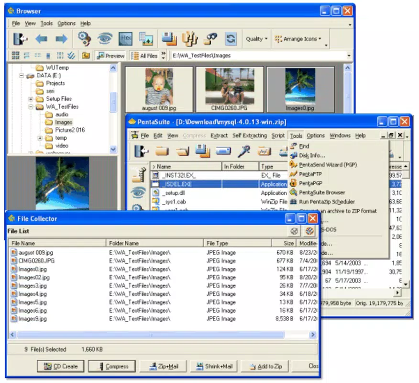Collapse the DATA (E:) drive node
This screenshot has width=419, height=383.
22,76
